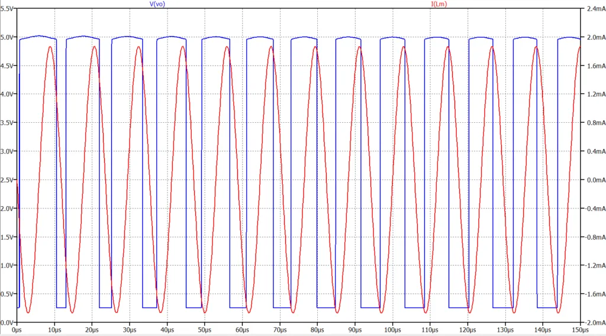Screen dimensions: 606x336
Task: Click the 0.0mA current axis label
Action: 594,180
